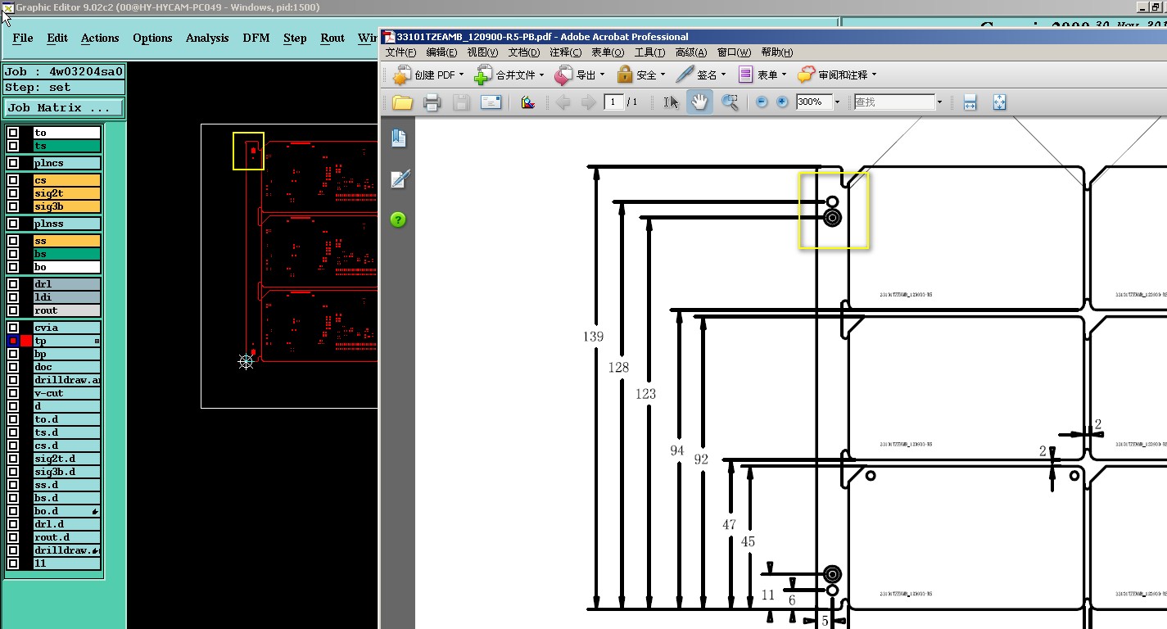Expand 签名 dropdown arrow

[x=723, y=75]
